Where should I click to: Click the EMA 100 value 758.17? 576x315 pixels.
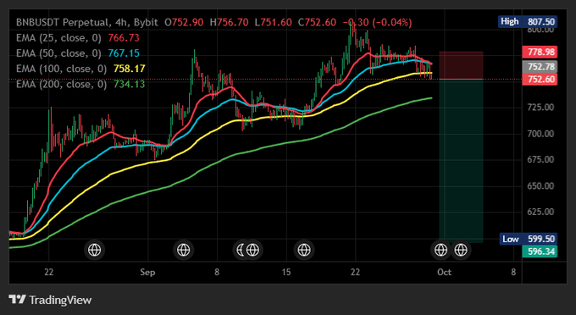pos(130,69)
